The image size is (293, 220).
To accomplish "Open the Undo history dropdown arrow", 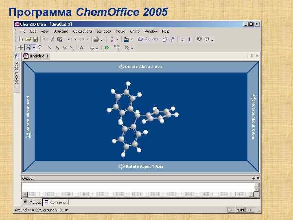I will tap(76, 40).
